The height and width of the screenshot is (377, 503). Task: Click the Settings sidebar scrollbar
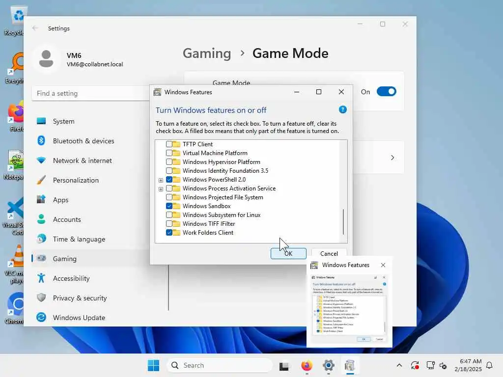tap(168, 288)
